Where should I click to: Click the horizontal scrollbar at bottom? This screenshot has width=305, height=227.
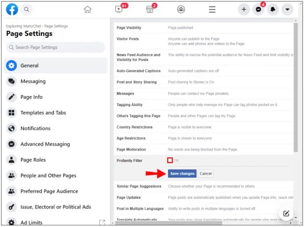pos(168,223)
